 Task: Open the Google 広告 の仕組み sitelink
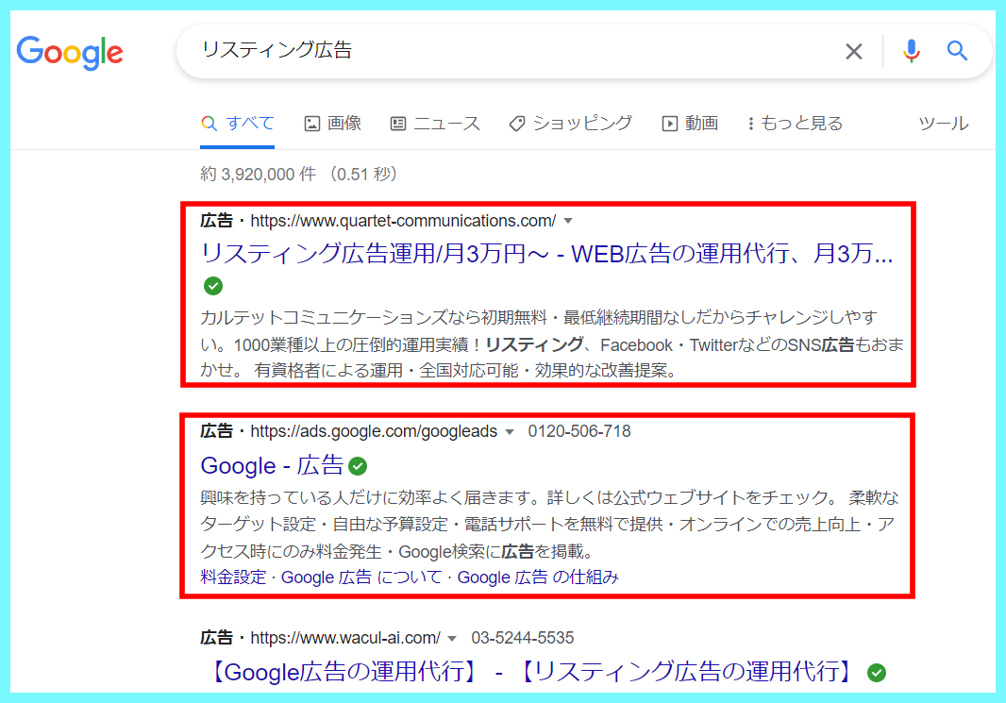click(538, 577)
